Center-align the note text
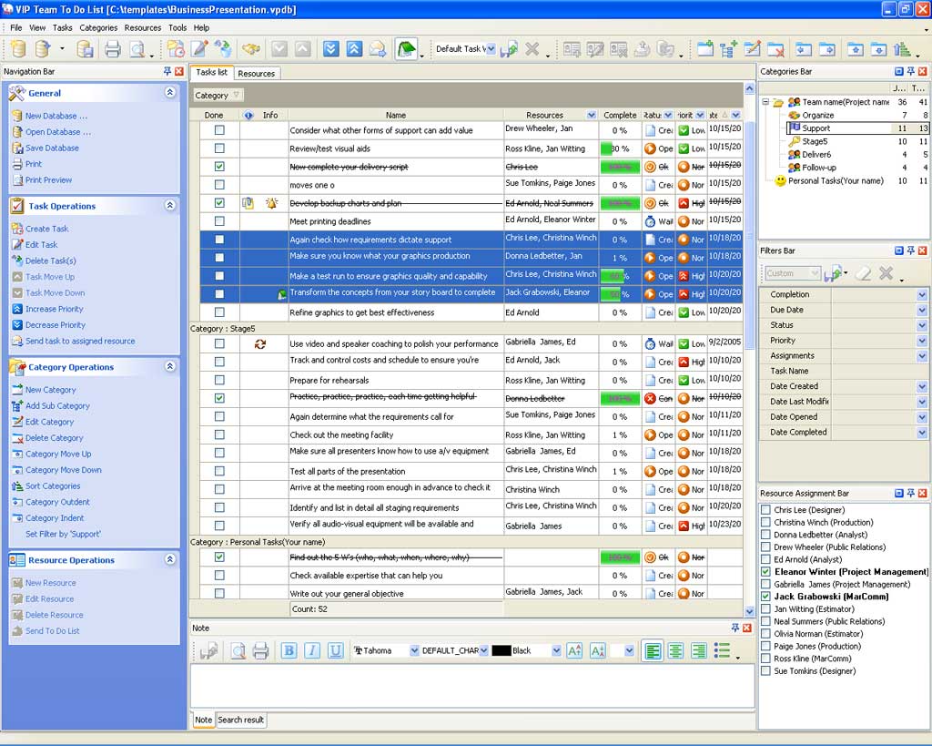932x746 pixels. point(675,650)
